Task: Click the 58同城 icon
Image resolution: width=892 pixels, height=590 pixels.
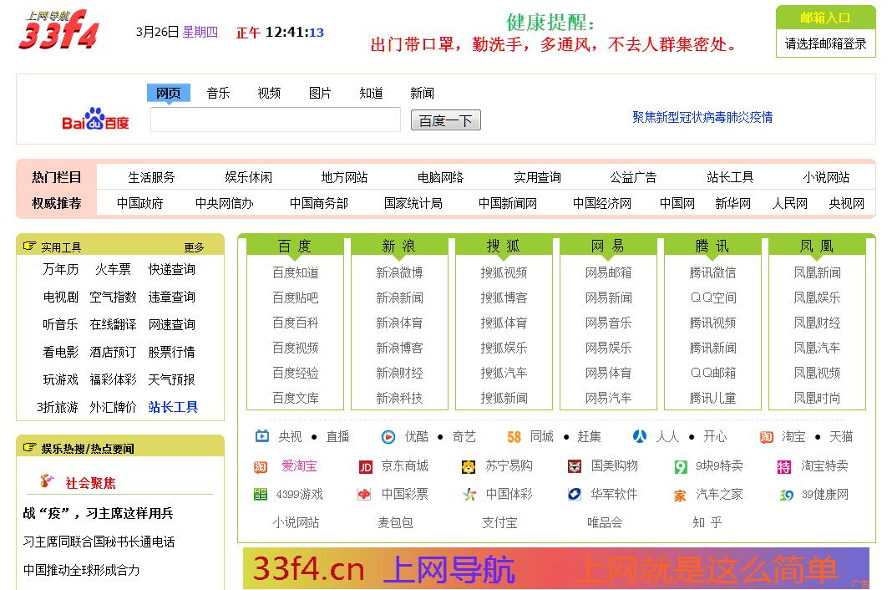Action: 514,437
